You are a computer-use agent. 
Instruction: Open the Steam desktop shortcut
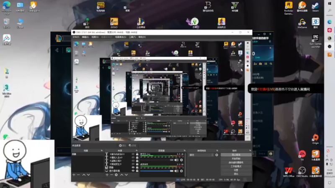315,7
